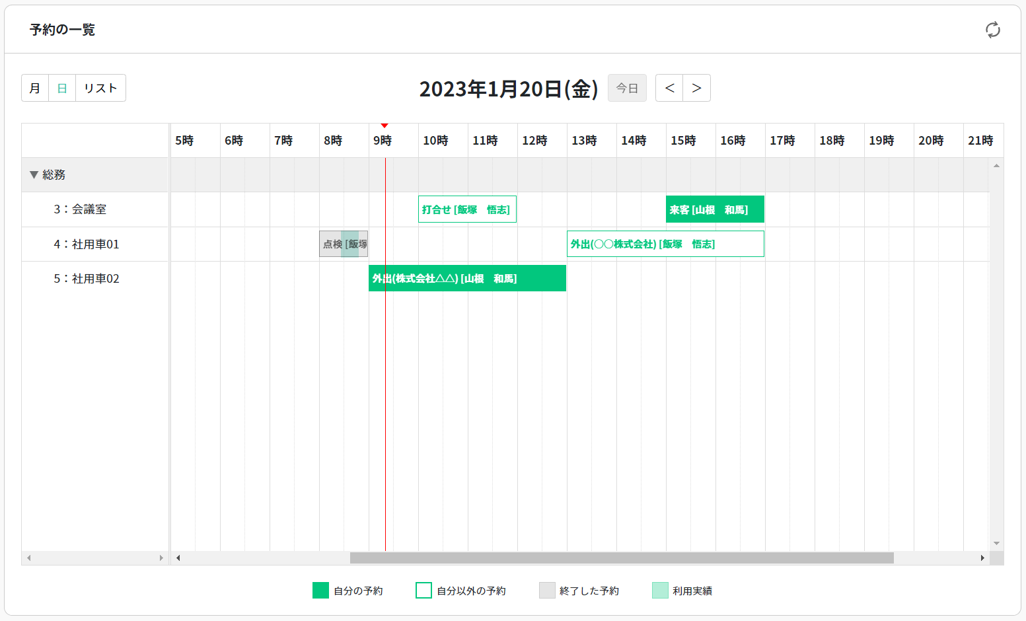Screen dimensions: 1026x621
Task: Open the 外出(株式会社△△) reservation on 社用車02
Action: [x=467, y=278]
